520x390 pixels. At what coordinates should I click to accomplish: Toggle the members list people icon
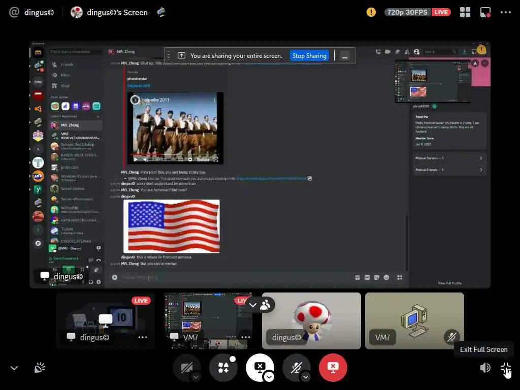tap(265, 305)
